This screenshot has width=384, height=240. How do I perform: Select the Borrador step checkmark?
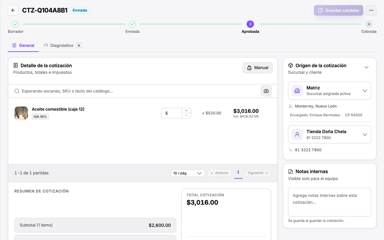click(16, 24)
